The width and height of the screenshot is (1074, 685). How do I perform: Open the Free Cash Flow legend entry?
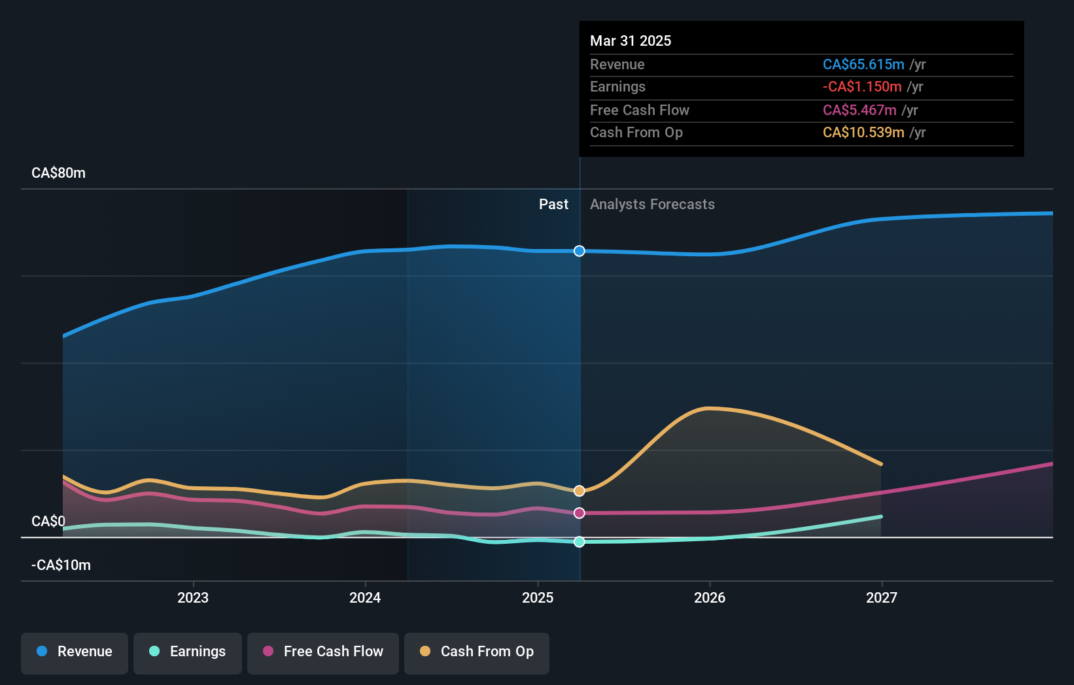point(323,652)
